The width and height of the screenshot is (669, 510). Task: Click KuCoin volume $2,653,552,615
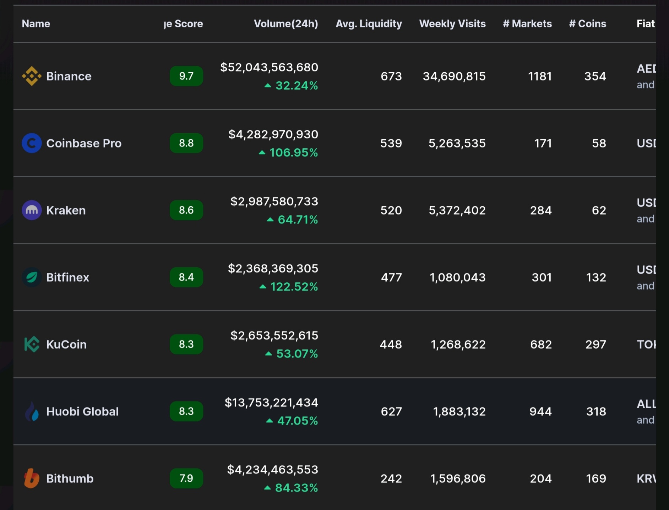point(274,336)
